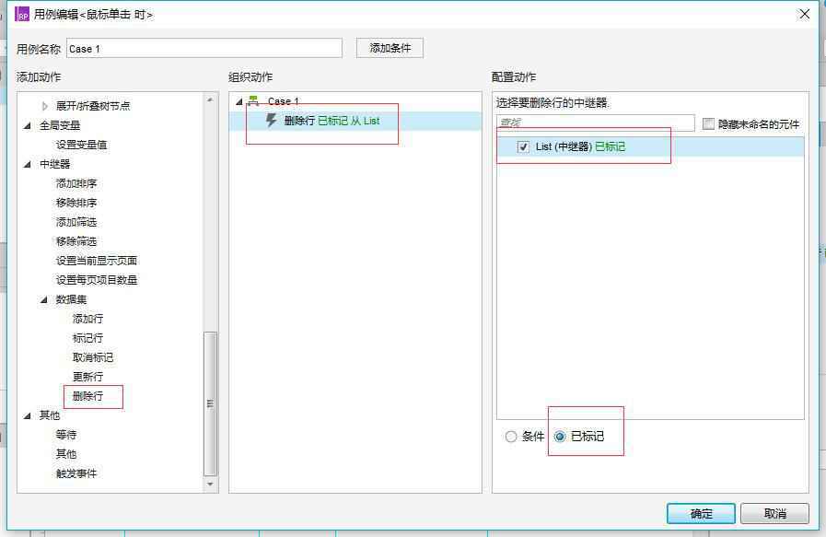826x537 pixels.
Task: Click scroll down arrow in action list
Action: click(210, 484)
